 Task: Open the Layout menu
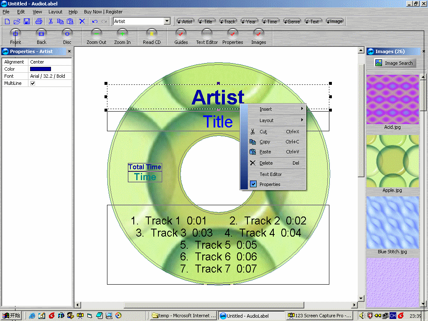click(x=55, y=11)
